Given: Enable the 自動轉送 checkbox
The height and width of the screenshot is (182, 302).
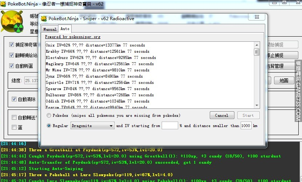Looking at the screenshot, I should click(x=14, y=118).
